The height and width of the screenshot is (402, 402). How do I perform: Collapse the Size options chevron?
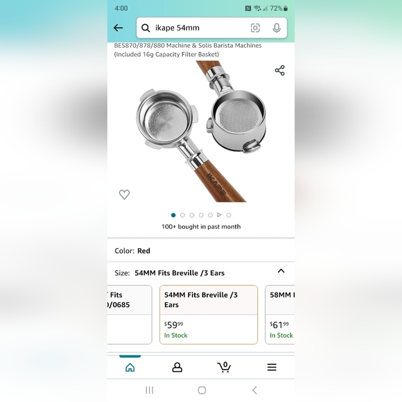click(x=281, y=271)
